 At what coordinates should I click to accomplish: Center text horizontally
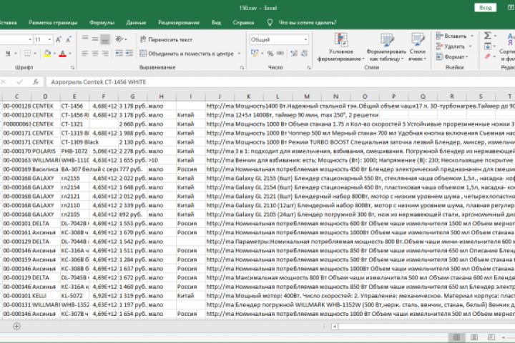[x=95, y=53]
